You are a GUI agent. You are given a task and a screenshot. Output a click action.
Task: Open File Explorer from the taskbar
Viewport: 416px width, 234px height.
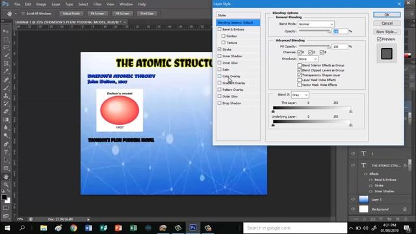point(44,228)
